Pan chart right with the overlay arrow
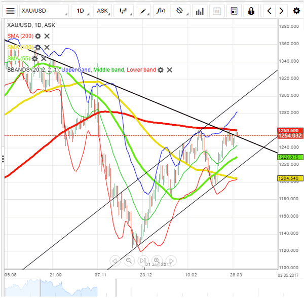304x298 pixels. click(x=171, y=261)
